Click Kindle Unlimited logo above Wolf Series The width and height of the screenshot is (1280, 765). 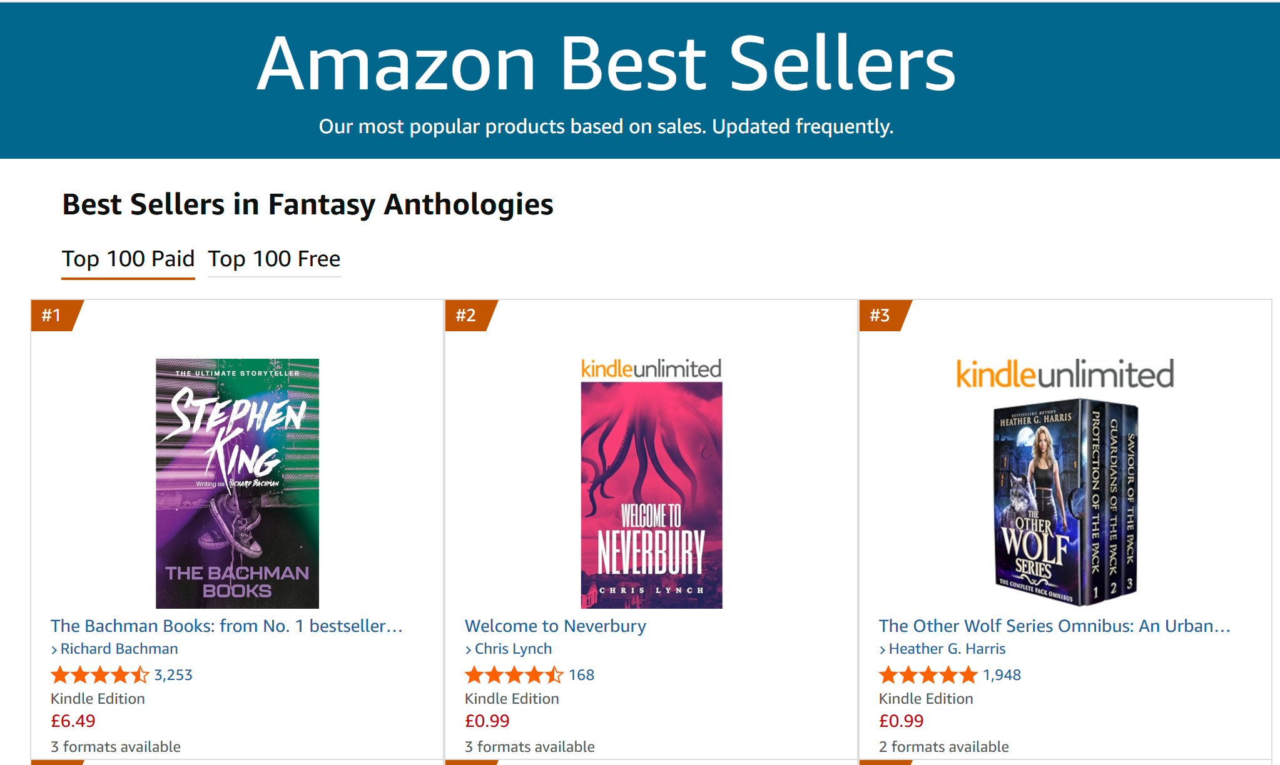(x=1065, y=374)
